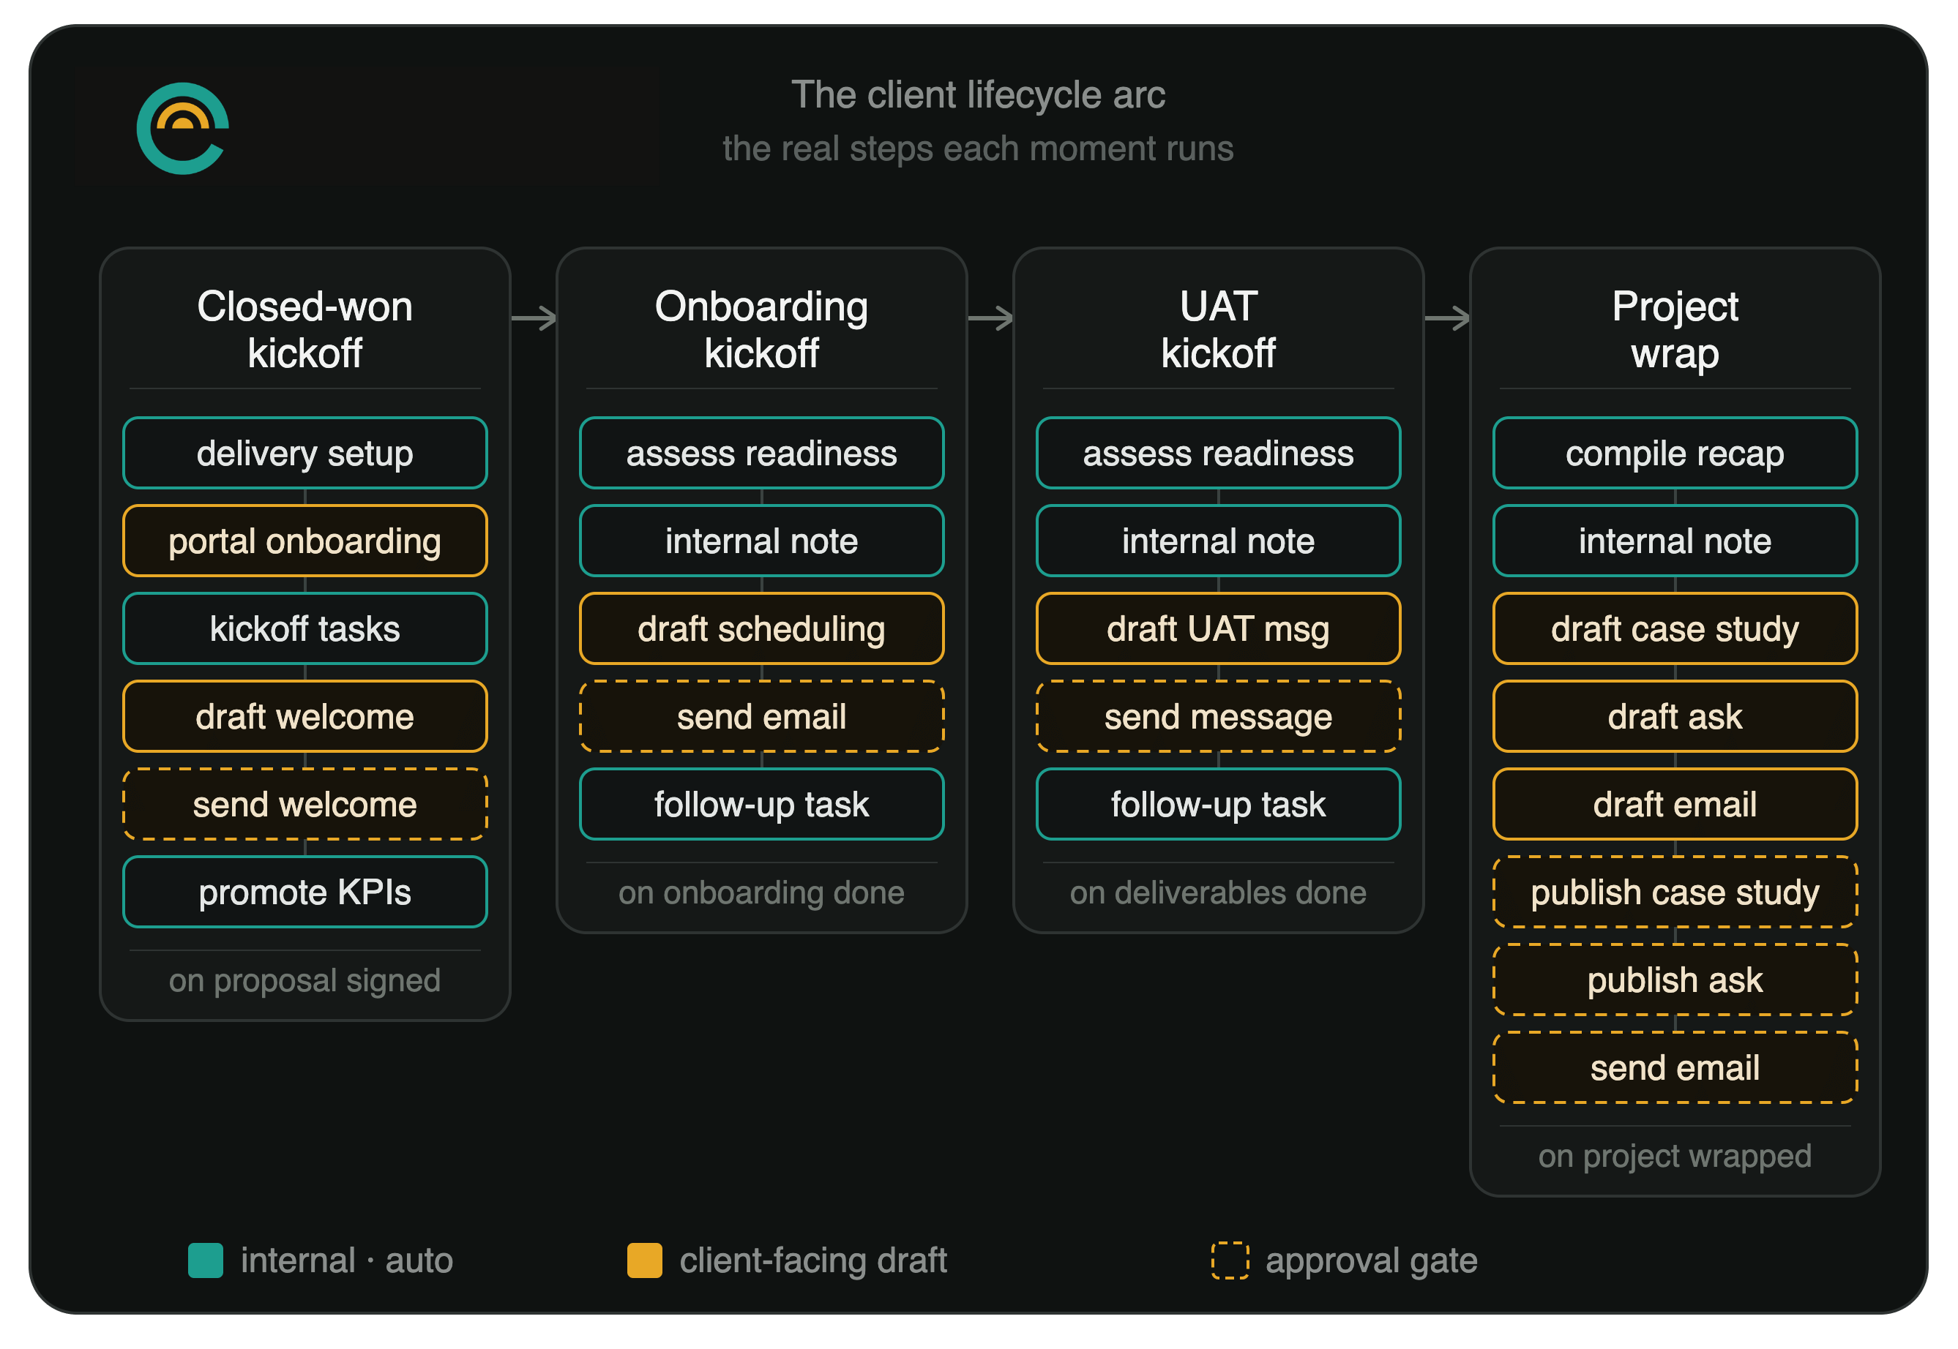Select the send message approval gate
The width and height of the screenshot is (1958, 1349).
coord(1218,717)
